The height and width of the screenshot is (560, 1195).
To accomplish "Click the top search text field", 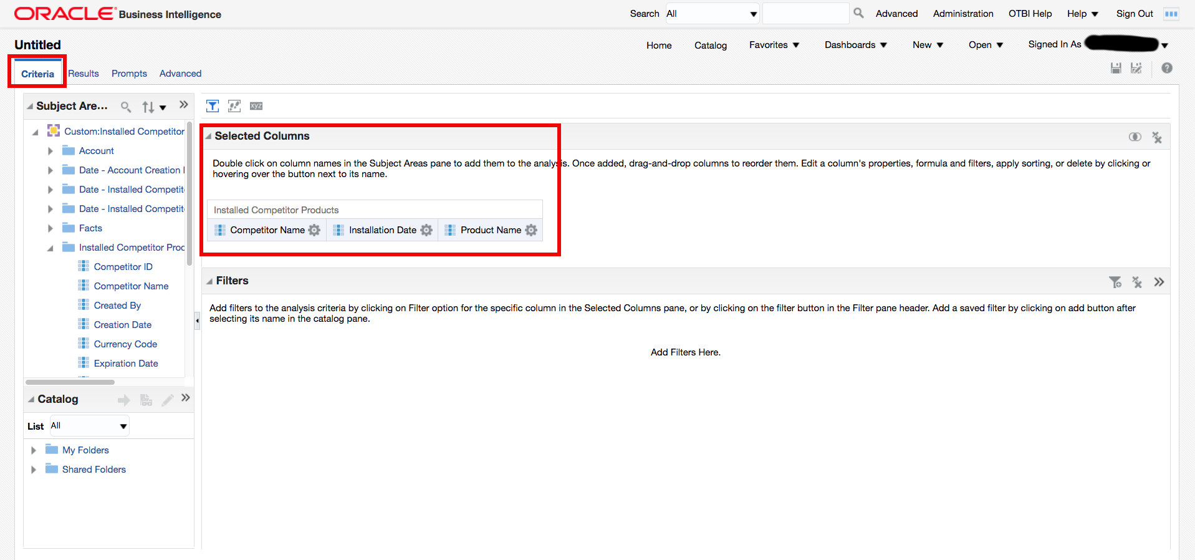I will 805,14.
